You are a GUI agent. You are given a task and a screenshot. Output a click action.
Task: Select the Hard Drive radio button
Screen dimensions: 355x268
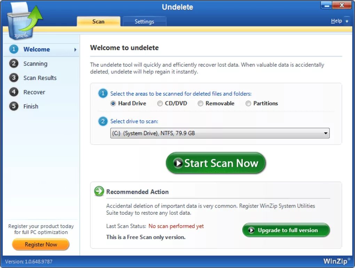tap(113, 103)
